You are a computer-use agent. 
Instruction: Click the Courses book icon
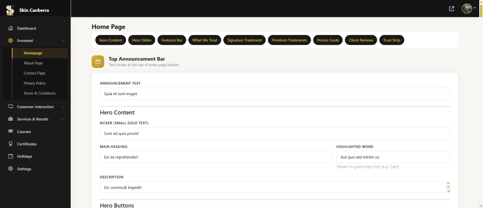tap(11, 131)
